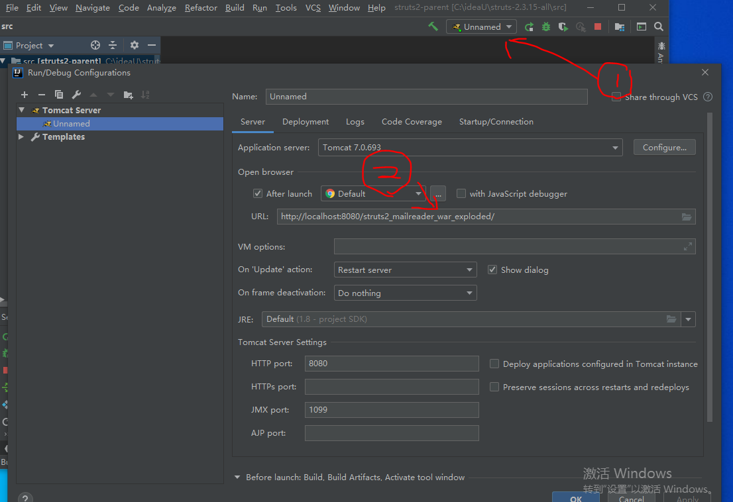
Task: Switch to the Deployment tab
Action: click(x=306, y=121)
